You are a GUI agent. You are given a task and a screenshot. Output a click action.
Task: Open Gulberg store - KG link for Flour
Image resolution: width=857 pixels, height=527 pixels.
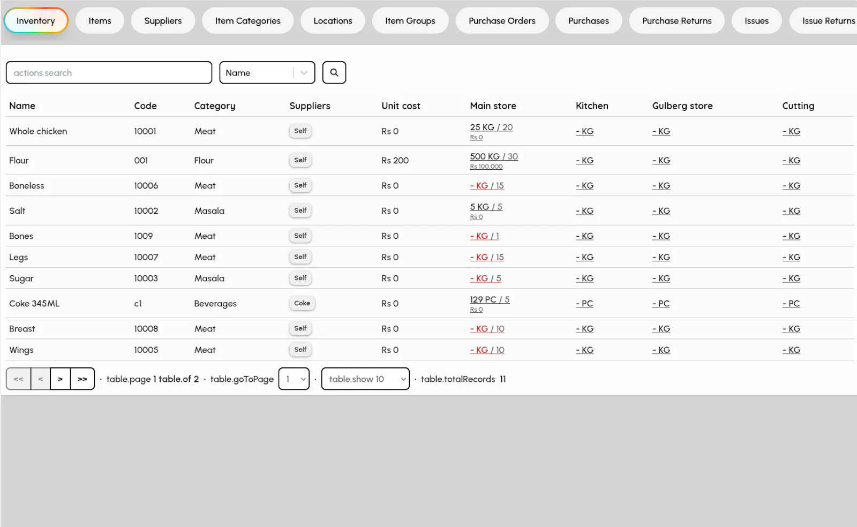click(661, 161)
